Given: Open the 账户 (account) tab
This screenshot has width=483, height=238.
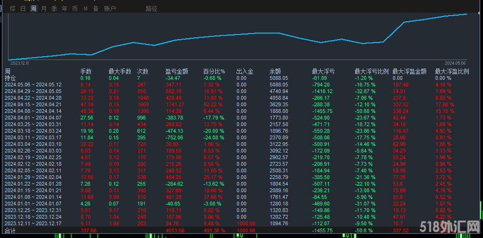Looking at the screenshot, I should click(110, 8).
